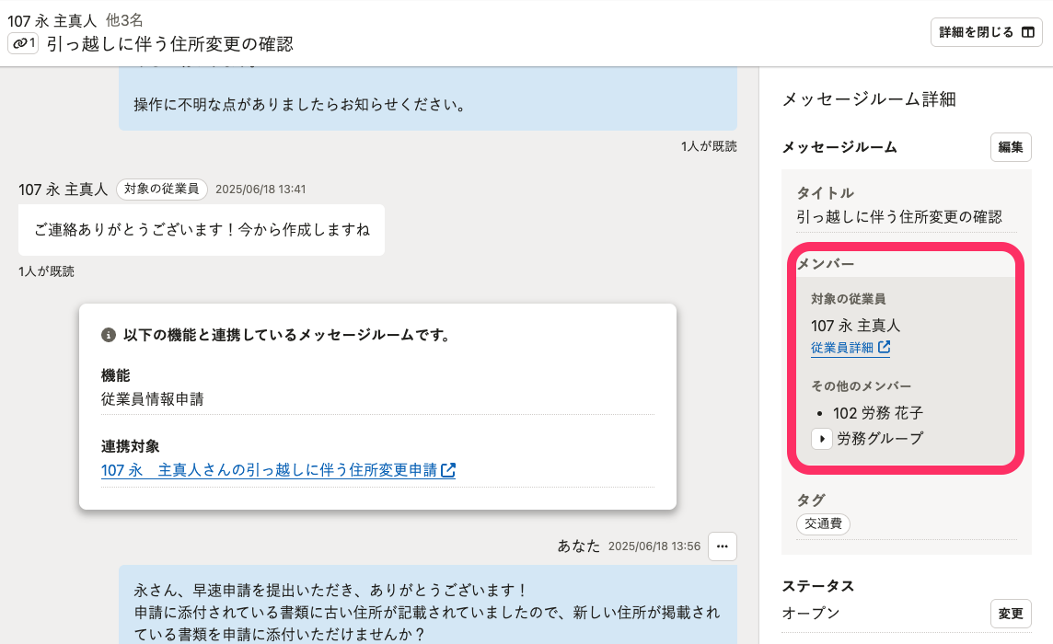Click the external icon beside 従業員詳細
Image resolution: width=1053 pixels, height=644 pixels.
click(x=884, y=348)
